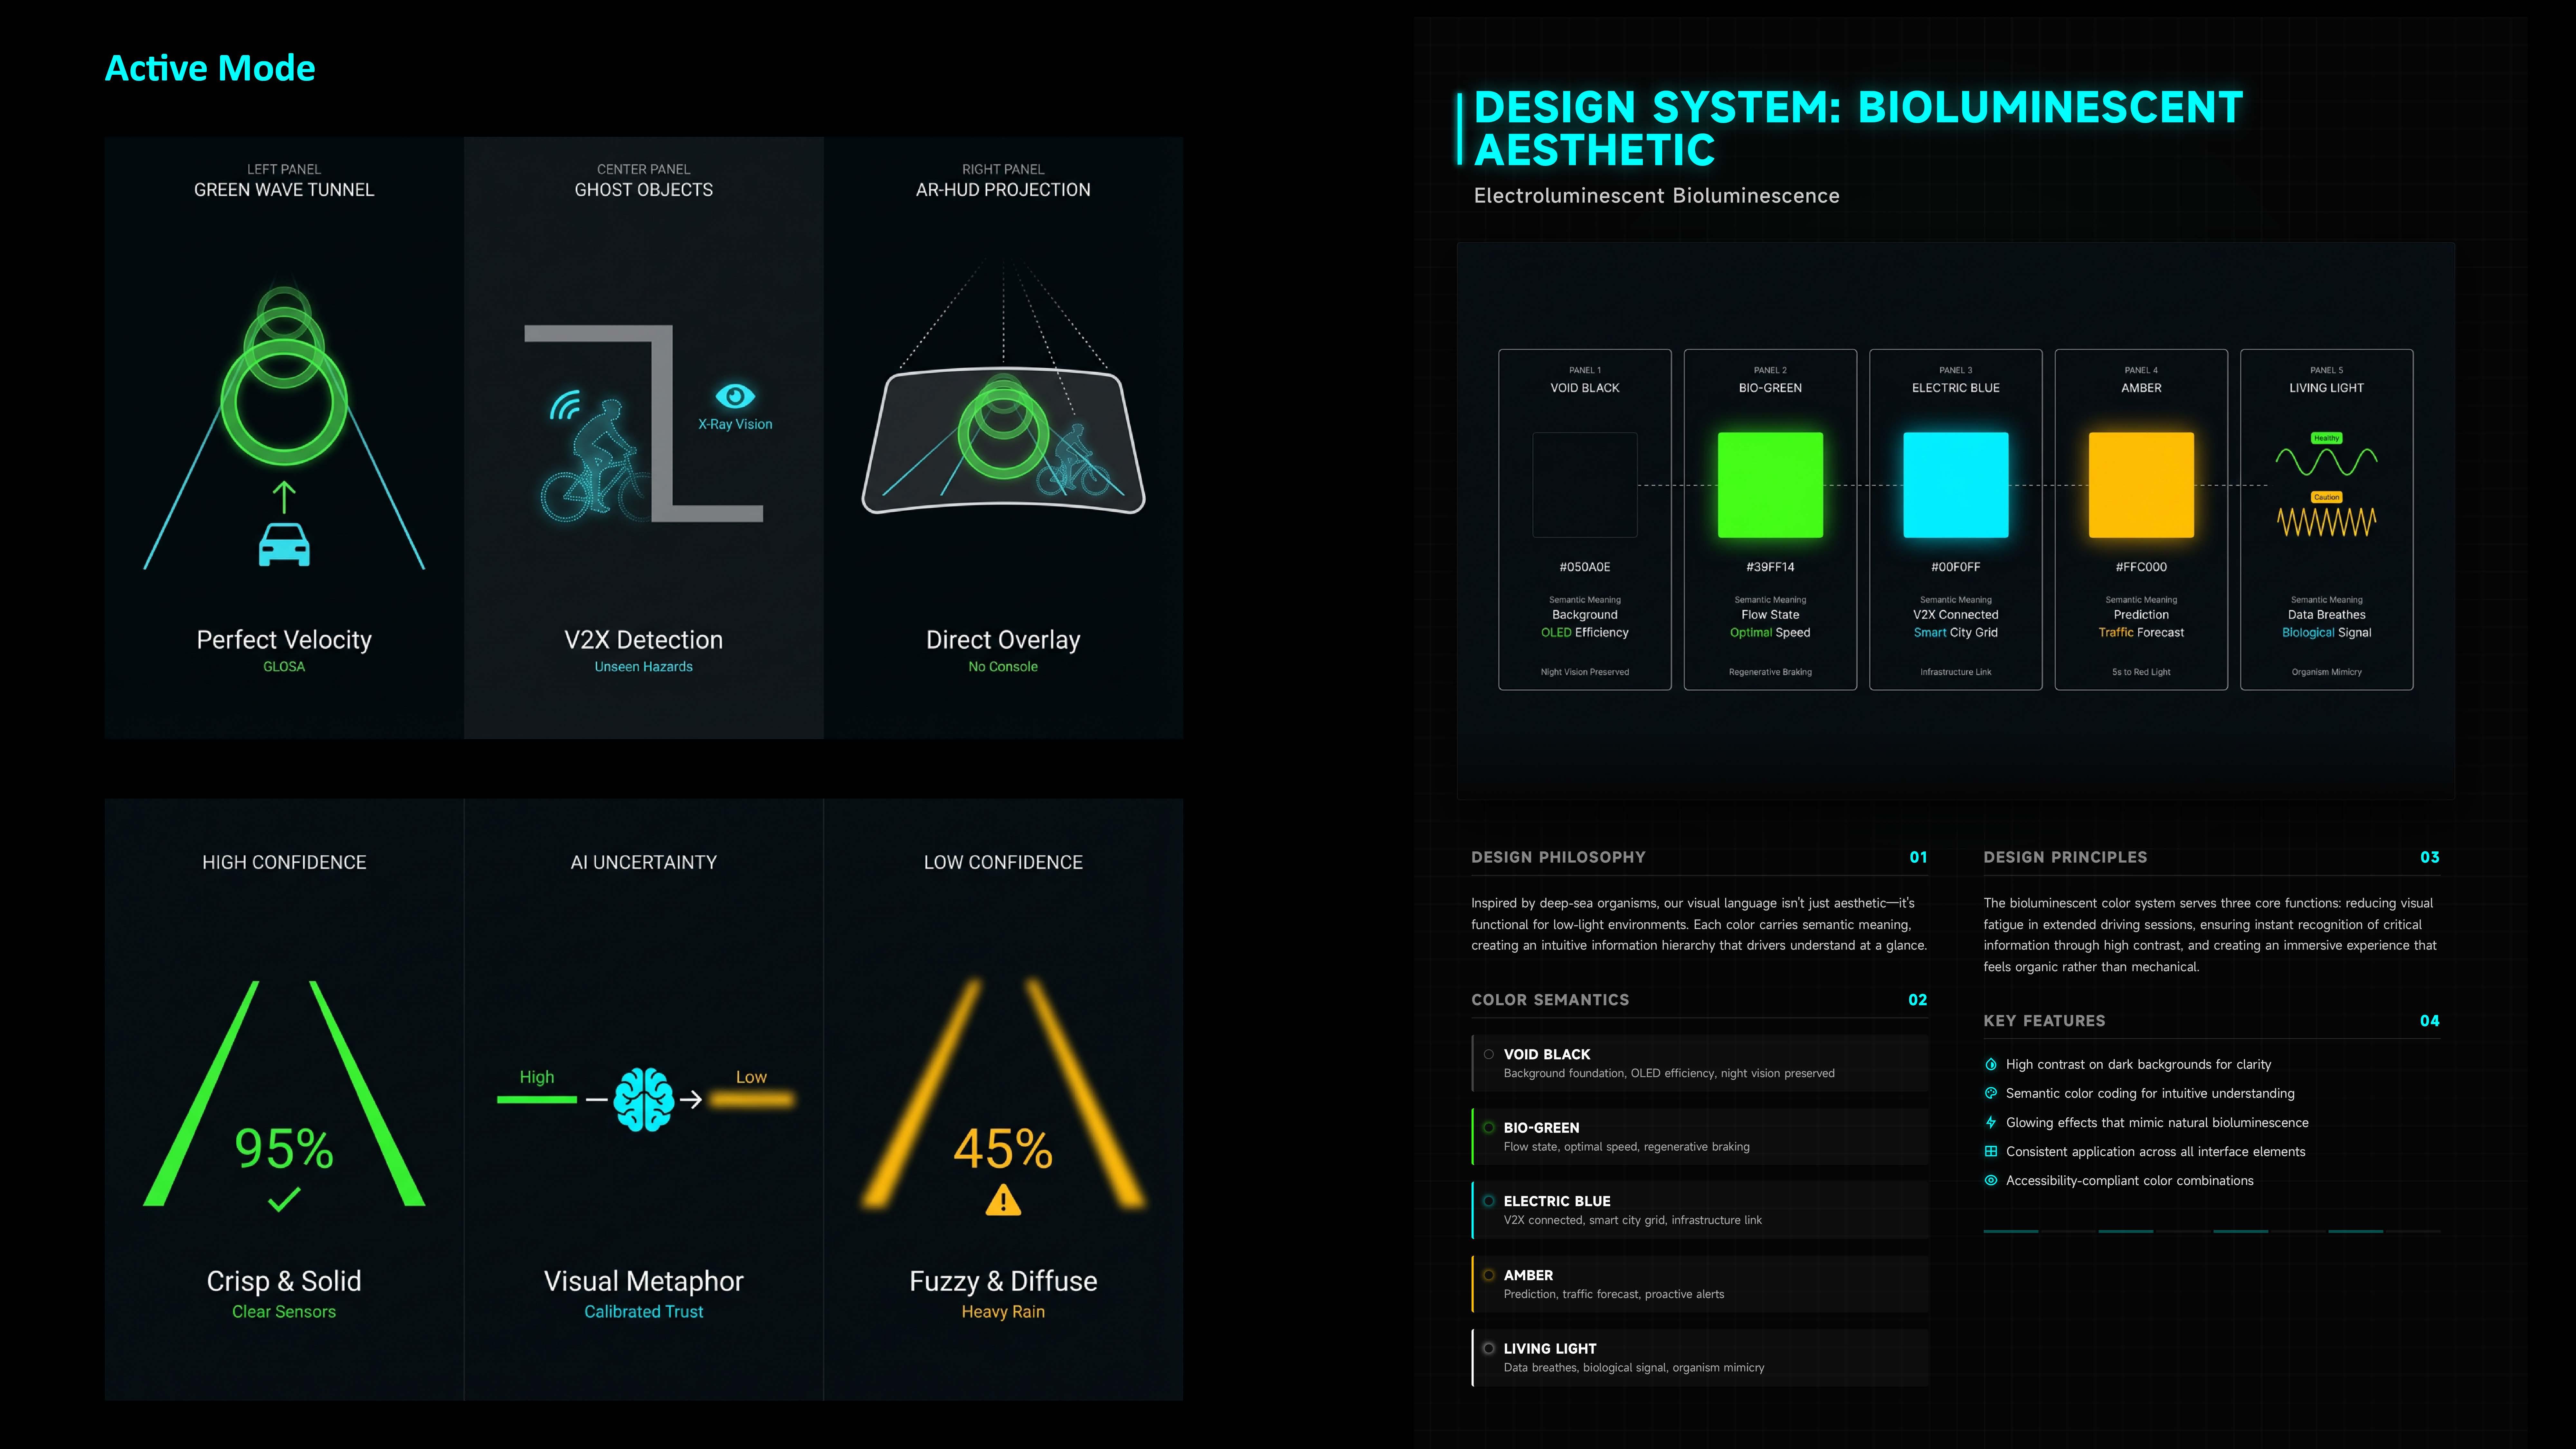The height and width of the screenshot is (1449, 2576).
Task: Select the Amber radio circle in list
Action: point(1489,1275)
